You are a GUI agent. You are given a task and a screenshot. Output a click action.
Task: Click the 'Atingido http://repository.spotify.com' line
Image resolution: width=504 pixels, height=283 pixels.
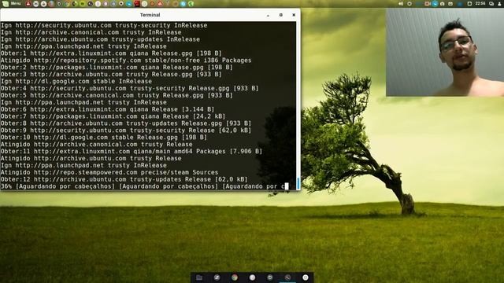[126, 61]
